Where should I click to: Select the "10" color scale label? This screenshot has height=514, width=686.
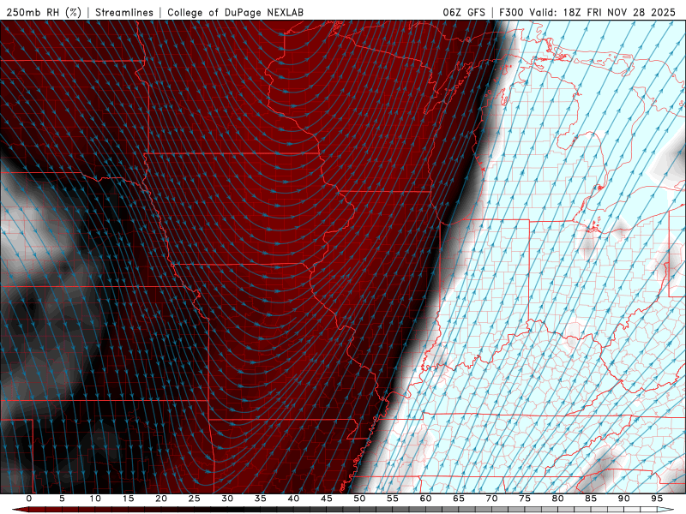tap(95, 499)
